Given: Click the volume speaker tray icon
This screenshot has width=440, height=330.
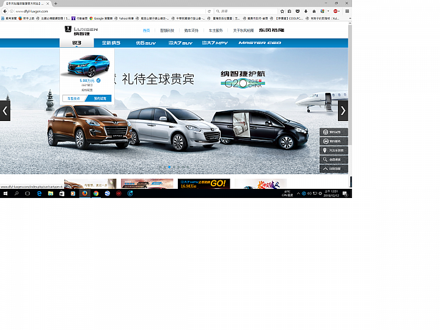Looking at the screenshot, I should (309, 193).
